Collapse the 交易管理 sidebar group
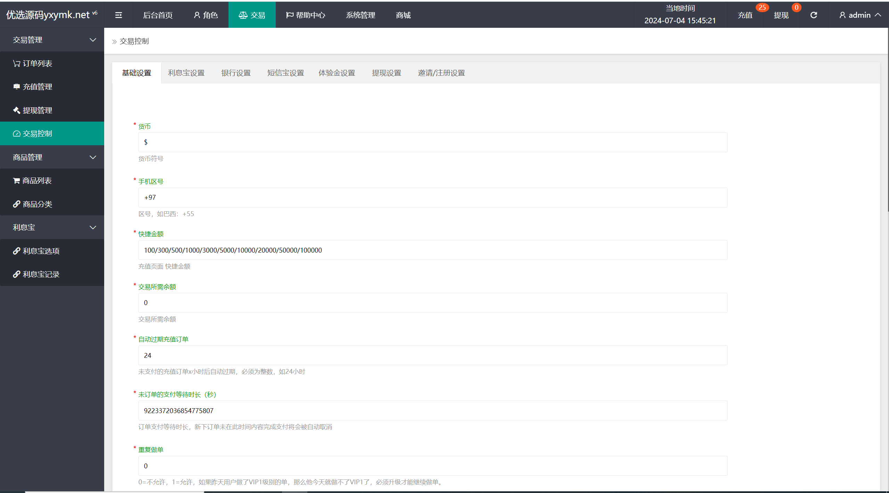This screenshot has width=889, height=493. 52,40
